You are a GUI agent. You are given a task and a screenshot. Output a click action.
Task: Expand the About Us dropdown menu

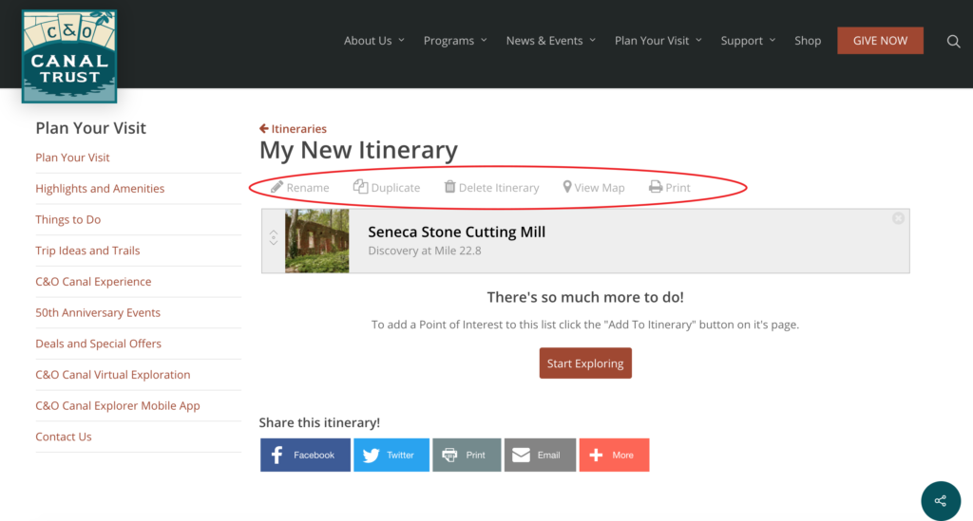pyautogui.click(x=374, y=40)
